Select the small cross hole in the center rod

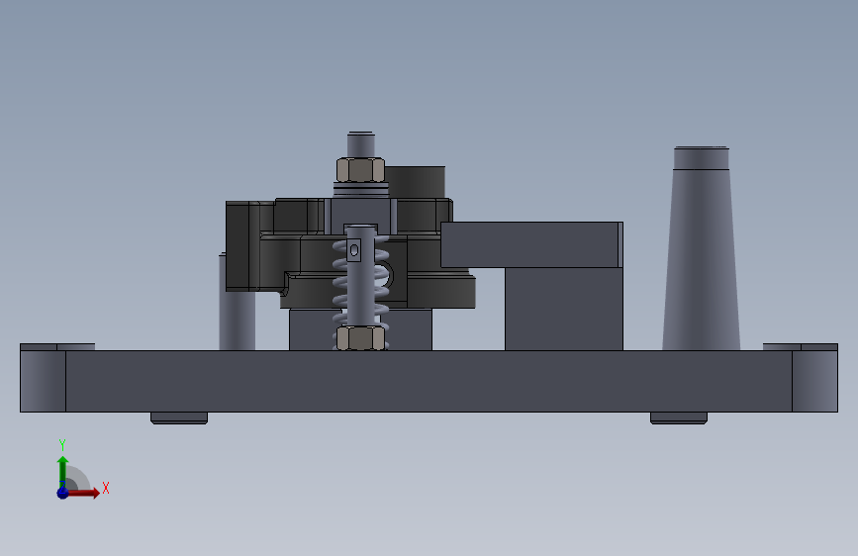354,250
